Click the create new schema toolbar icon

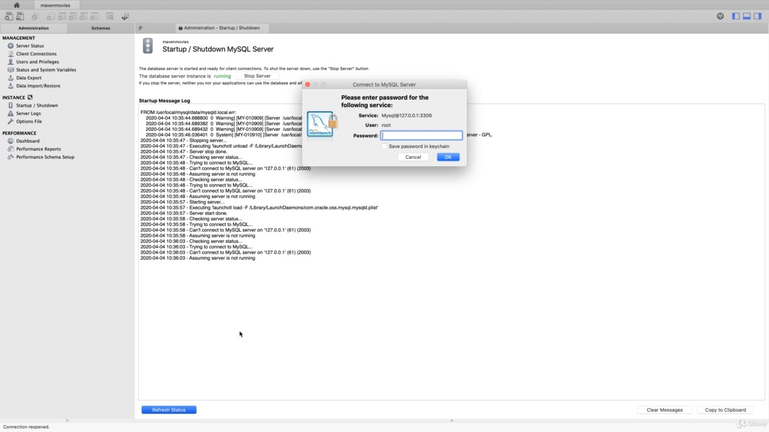point(51,16)
